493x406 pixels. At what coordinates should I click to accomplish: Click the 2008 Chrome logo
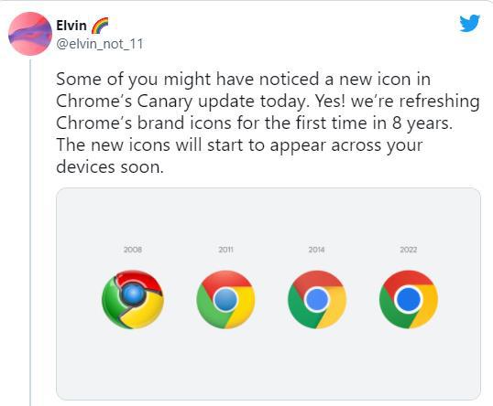(x=133, y=299)
